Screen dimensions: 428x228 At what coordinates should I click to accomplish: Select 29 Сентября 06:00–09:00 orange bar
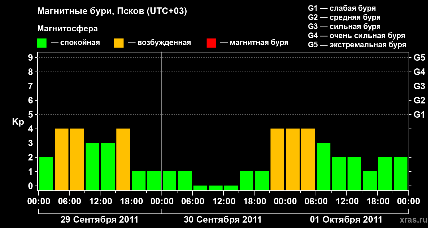pyautogui.click(x=77, y=159)
